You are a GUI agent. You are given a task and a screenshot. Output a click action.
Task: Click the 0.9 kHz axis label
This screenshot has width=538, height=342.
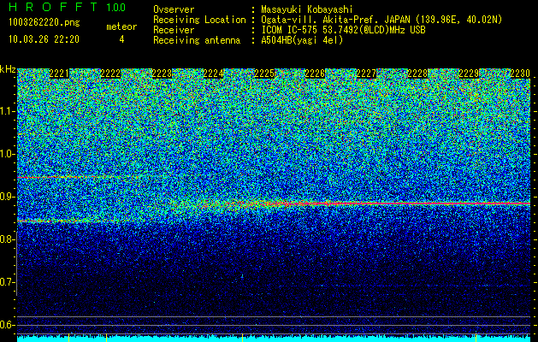point(7,197)
